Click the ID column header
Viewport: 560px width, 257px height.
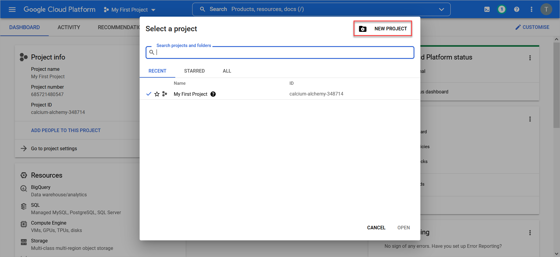point(291,83)
